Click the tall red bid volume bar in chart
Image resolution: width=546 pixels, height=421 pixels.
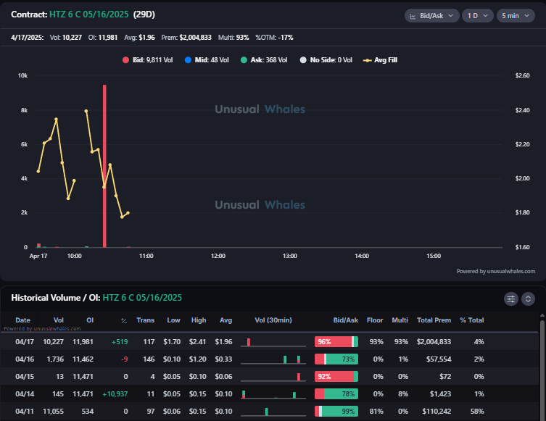click(x=104, y=166)
